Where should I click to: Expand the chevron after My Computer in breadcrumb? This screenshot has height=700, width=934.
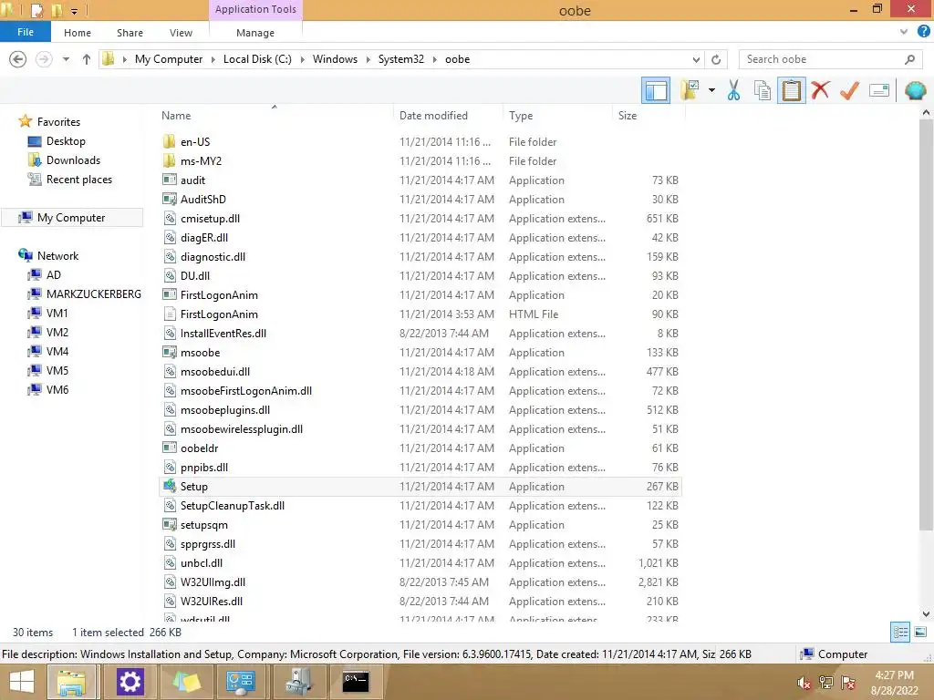(x=213, y=59)
